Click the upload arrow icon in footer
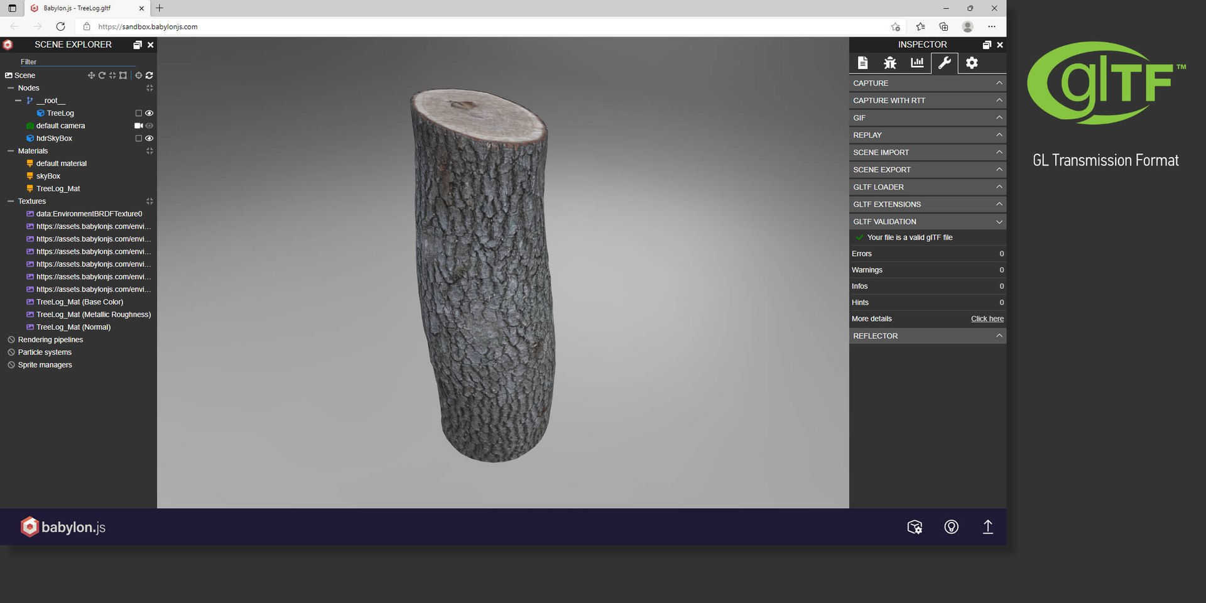This screenshot has width=1206, height=603. click(987, 527)
